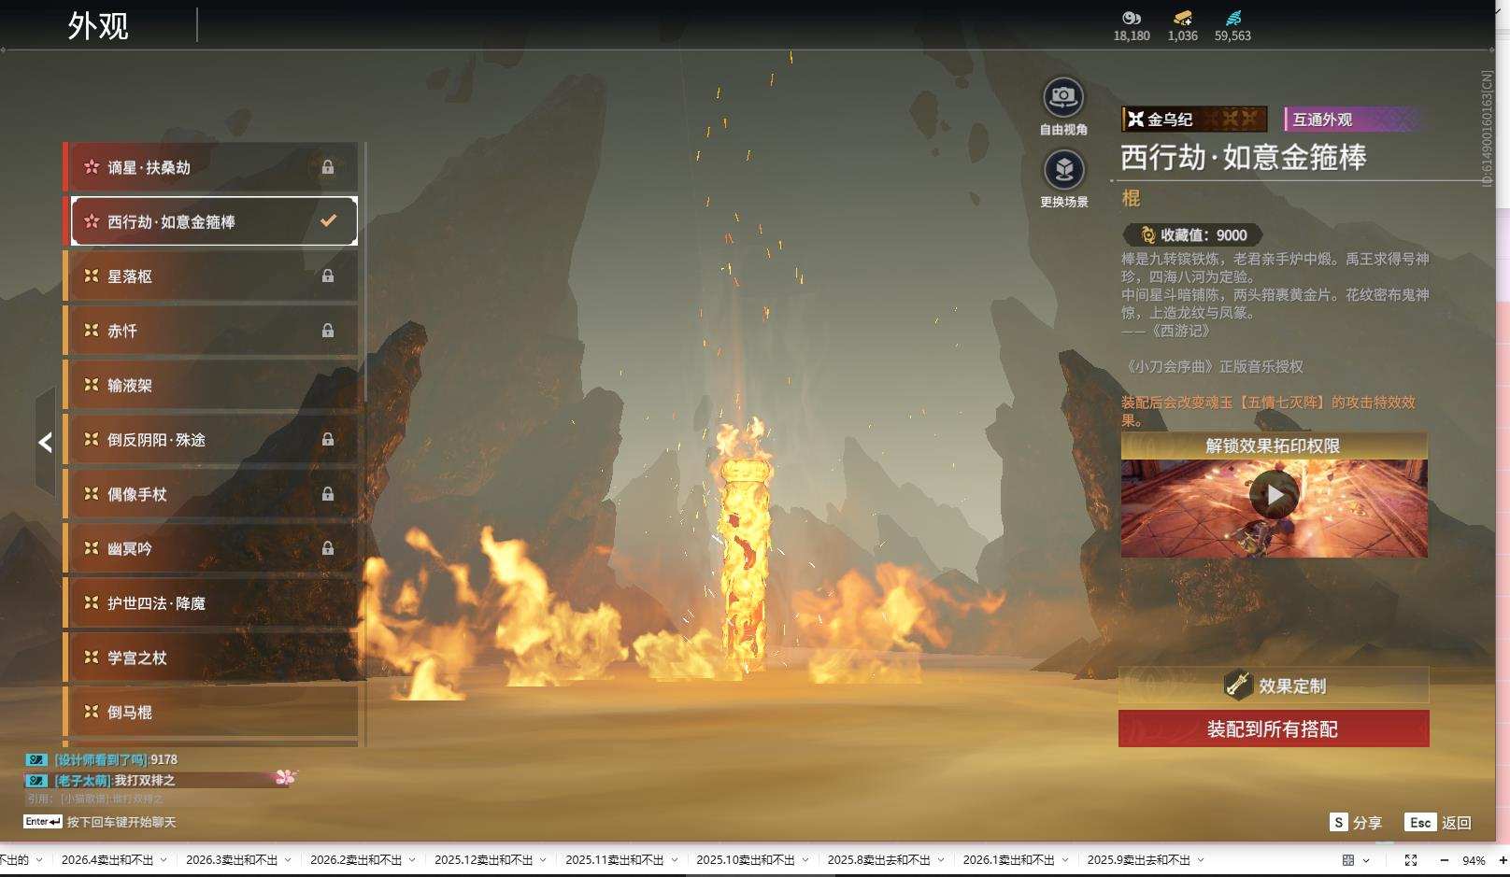This screenshot has height=877, width=1510.
Task: Change the scene with 更换场景 icon
Action: [x=1063, y=170]
